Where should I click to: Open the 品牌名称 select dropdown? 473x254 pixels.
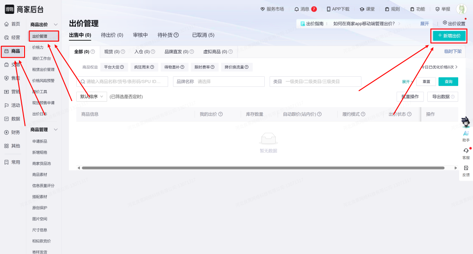pos(218,81)
